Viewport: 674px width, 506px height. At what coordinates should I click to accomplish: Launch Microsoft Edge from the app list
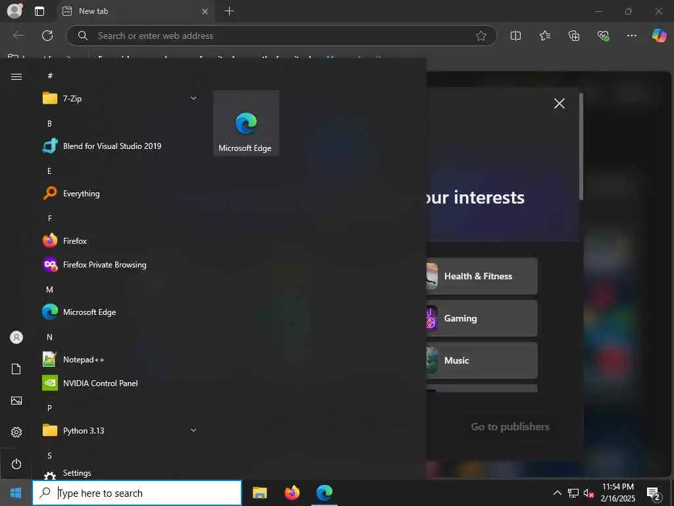[120, 312]
